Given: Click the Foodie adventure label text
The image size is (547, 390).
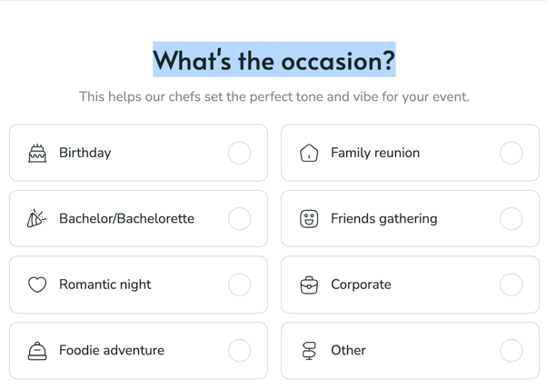Looking at the screenshot, I should [112, 351].
